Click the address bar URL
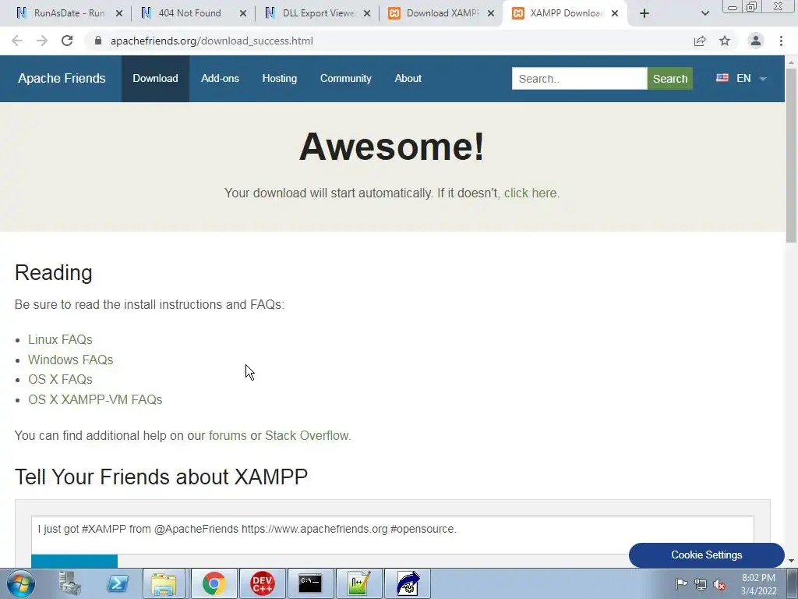Viewport: 798px width, 599px height. (212, 41)
